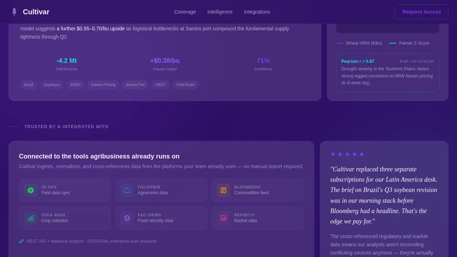Click the FAO GIEWS globe icon
The image size is (457, 257).
coord(127,218)
